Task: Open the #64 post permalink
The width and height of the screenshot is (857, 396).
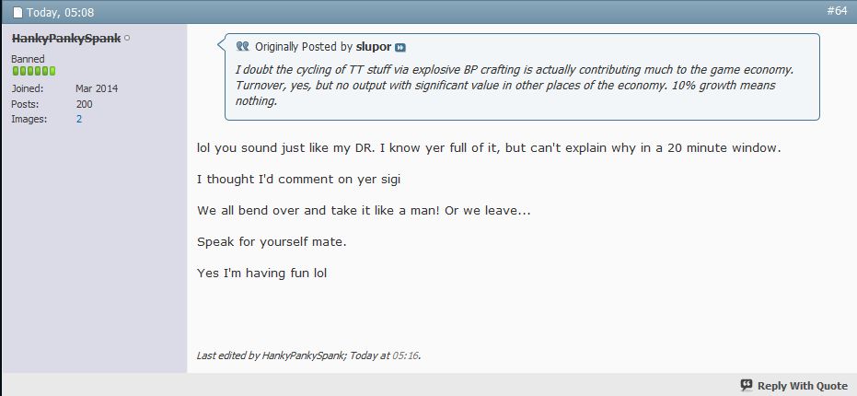Action: point(836,12)
